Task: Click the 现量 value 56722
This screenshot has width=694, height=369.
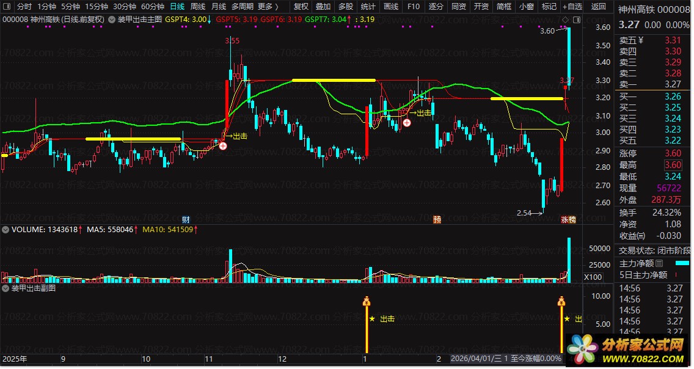Action: pos(669,188)
